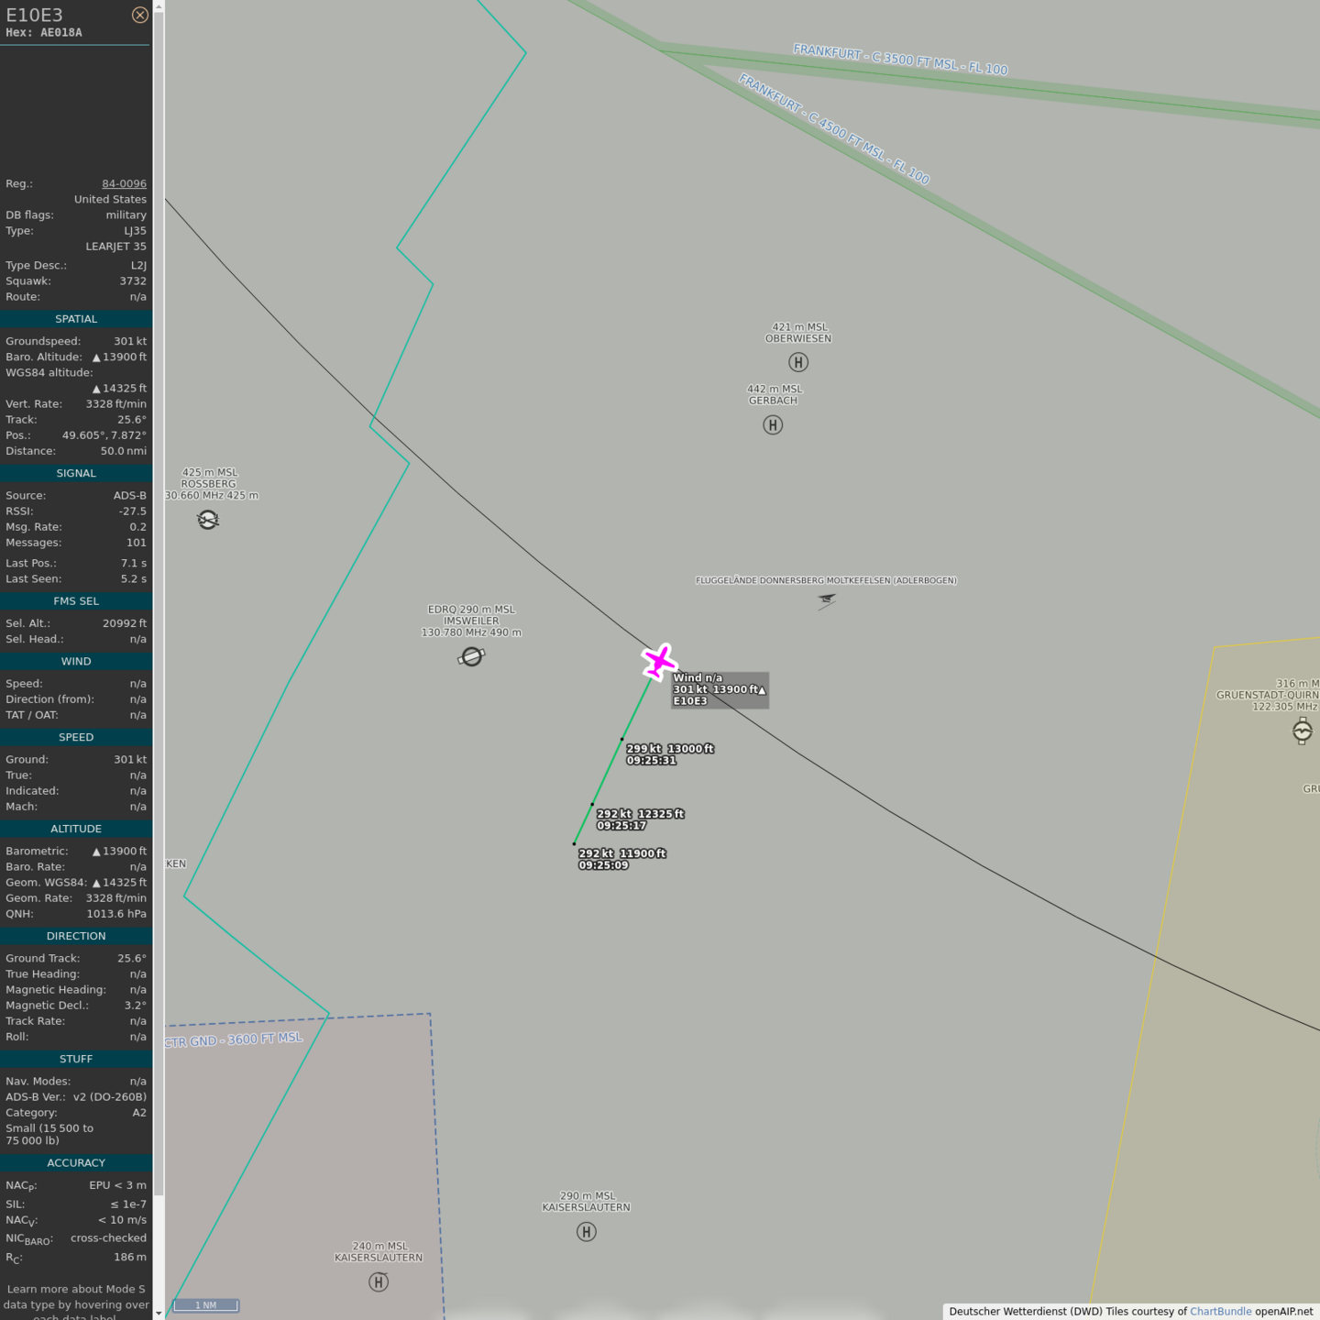Select the Imsweiler EDRQ airfield icon
The width and height of the screenshot is (1320, 1320).
click(x=471, y=656)
